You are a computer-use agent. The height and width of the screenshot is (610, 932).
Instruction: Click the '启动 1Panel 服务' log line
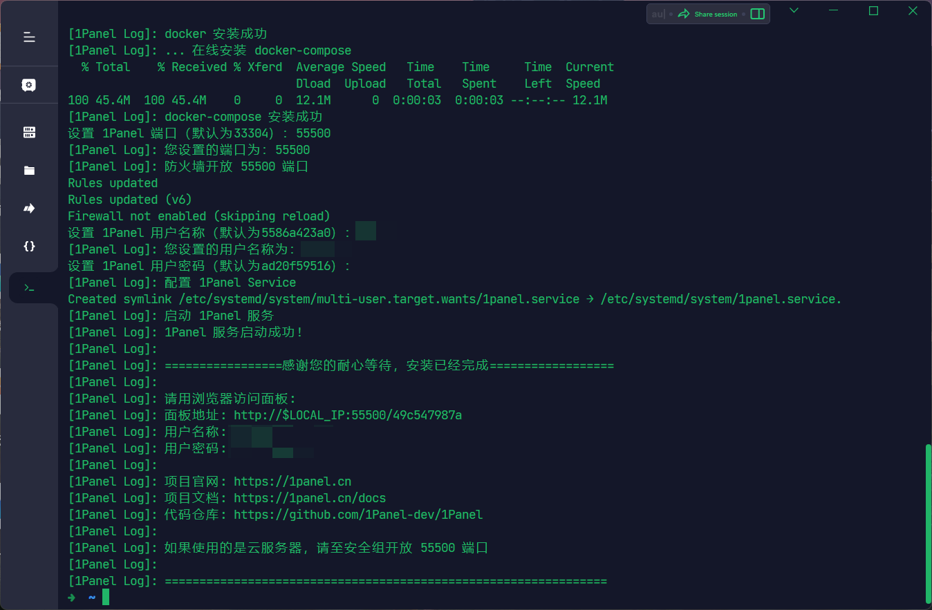(171, 316)
